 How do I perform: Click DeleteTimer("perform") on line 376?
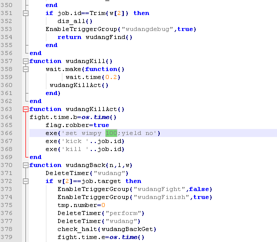pos(101,213)
